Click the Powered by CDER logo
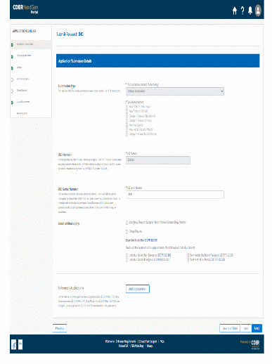This screenshot has height=364, width=272. [250, 344]
